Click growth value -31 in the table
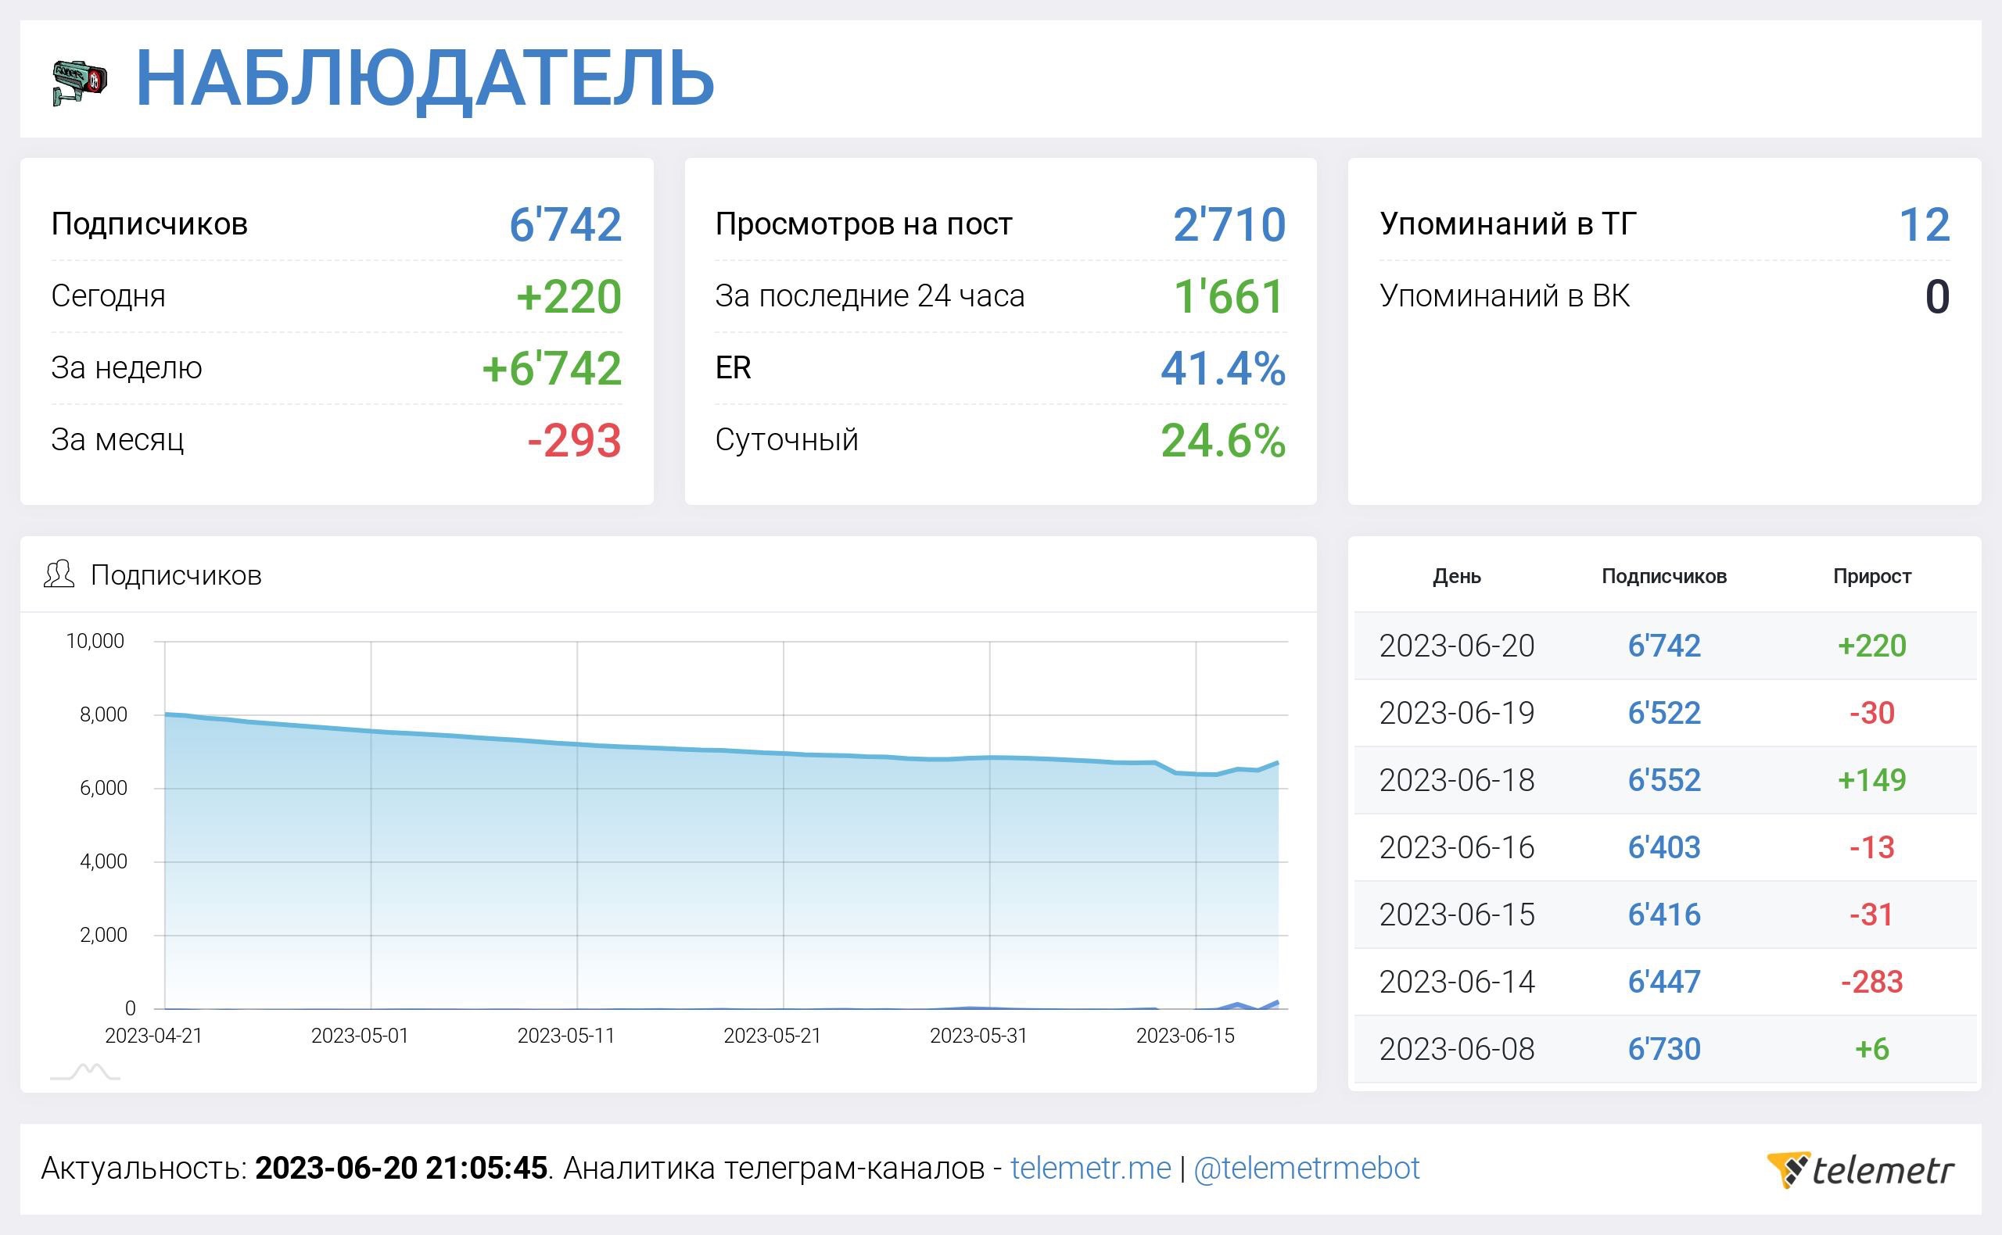The image size is (2002, 1235). [x=1872, y=915]
